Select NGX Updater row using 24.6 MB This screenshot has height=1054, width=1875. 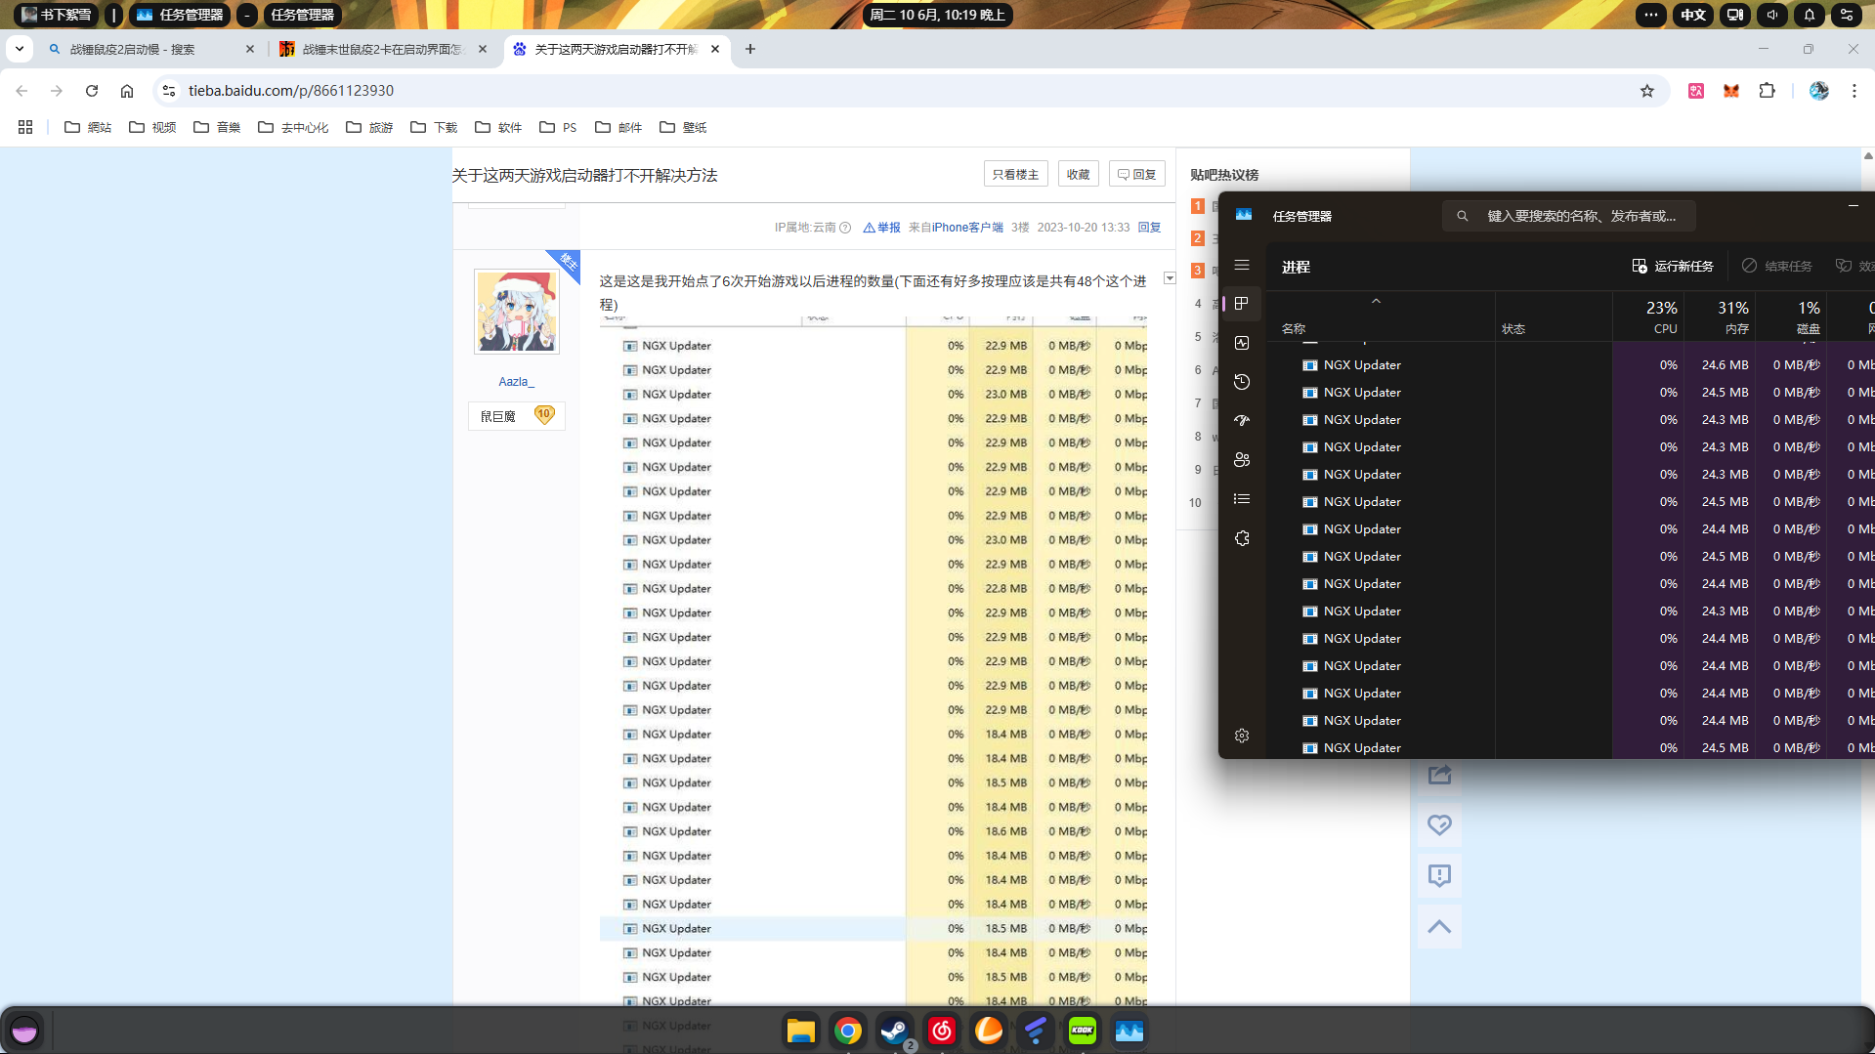tap(1571, 365)
